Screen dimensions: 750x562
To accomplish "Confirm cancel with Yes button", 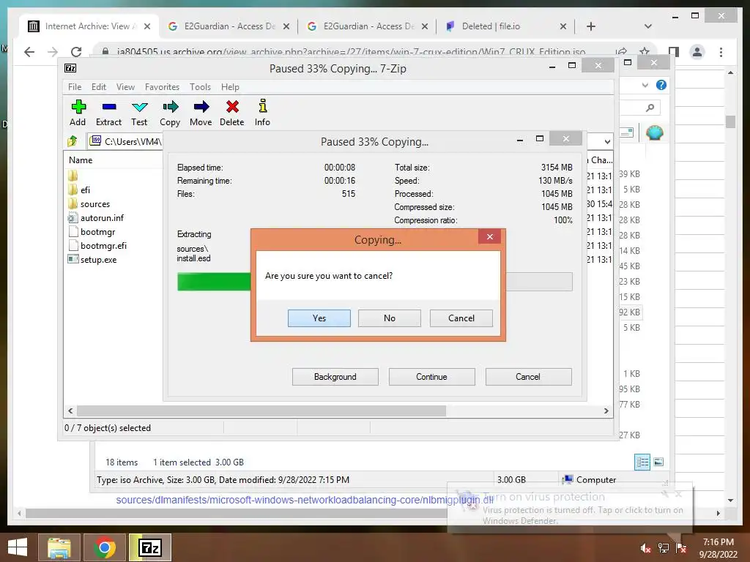I will point(319,318).
